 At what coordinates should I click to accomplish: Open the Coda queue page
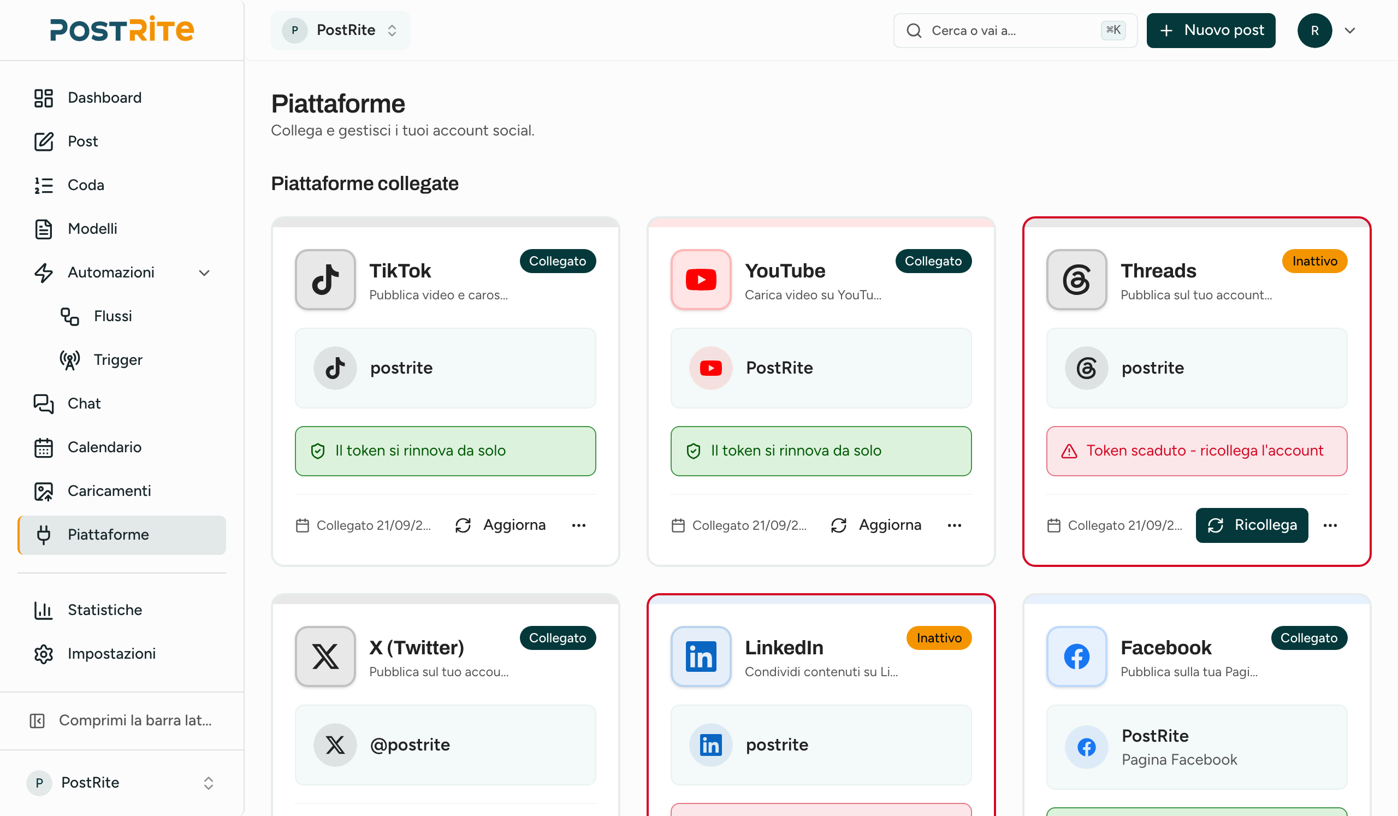tap(121, 185)
